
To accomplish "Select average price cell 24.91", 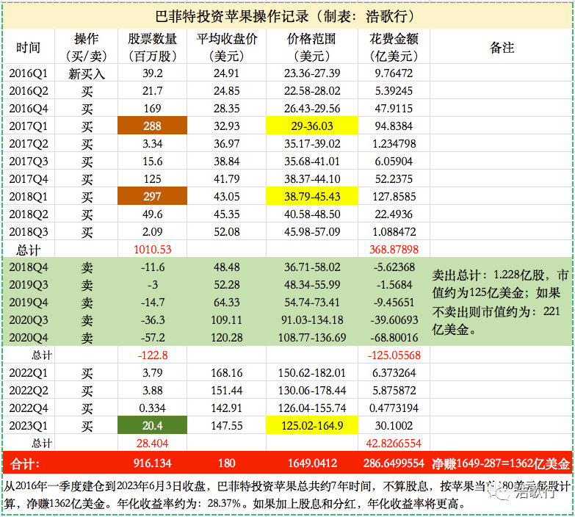I will [x=227, y=73].
